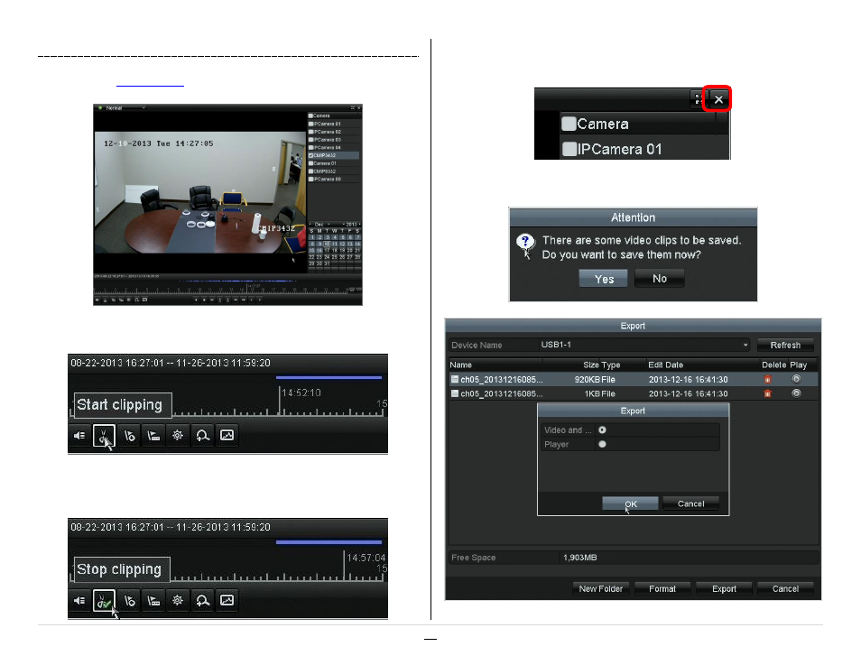Activate digital zoom magnifier in Start clipping toolbar

202,436
